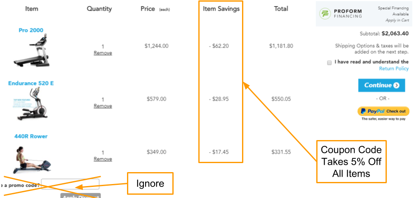Click the ProForm Financing logo icon
The height and width of the screenshot is (198, 414).
click(325, 14)
